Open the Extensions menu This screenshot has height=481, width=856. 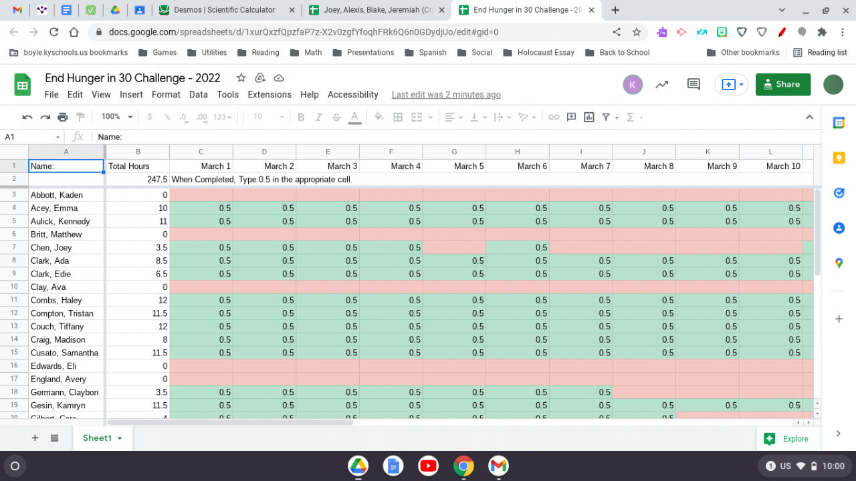click(270, 94)
